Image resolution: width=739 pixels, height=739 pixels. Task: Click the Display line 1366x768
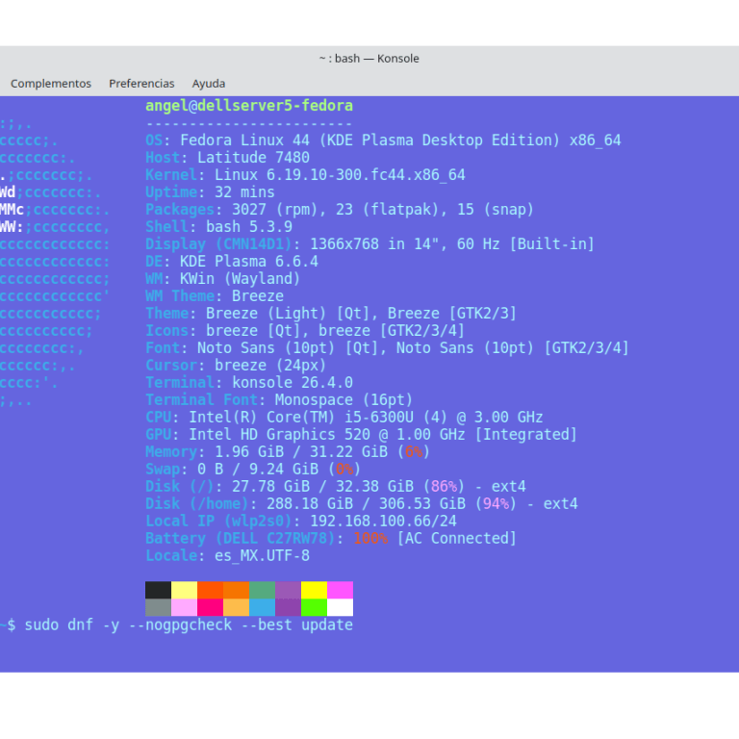click(x=369, y=244)
